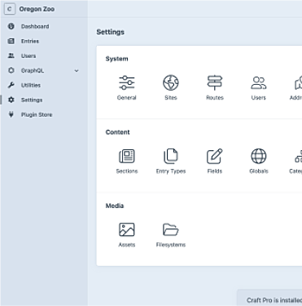
Task: Expand the GraphQL sidebar chevron
Action: [77, 71]
